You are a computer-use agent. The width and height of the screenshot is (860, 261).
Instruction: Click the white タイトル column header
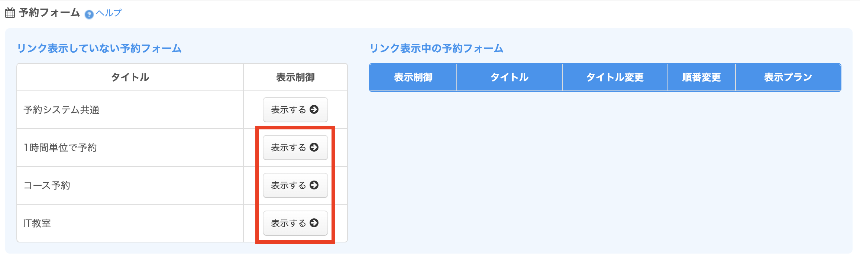click(x=130, y=77)
